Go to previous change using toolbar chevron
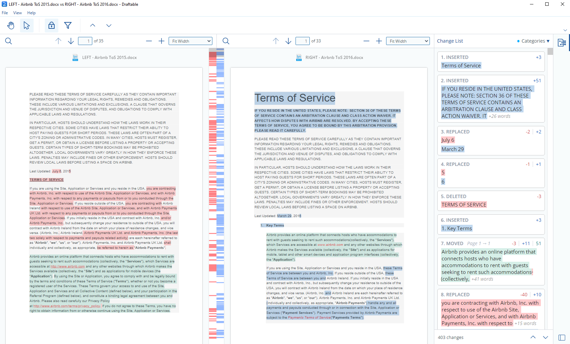Image resolution: width=570 pixels, height=344 pixels. click(93, 25)
